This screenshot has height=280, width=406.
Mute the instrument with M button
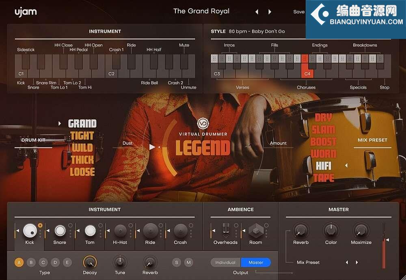(x=189, y=263)
